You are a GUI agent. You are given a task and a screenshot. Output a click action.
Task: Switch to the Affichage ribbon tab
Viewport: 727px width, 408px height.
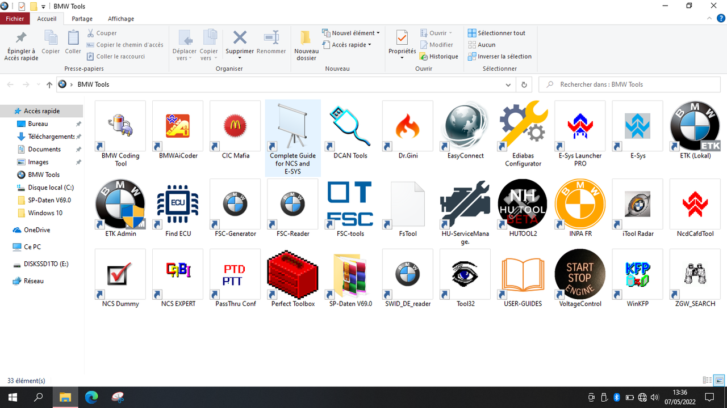(x=121, y=19)
